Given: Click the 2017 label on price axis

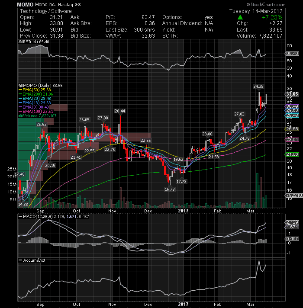Looking at the screenshot, I should coord(183,211).
